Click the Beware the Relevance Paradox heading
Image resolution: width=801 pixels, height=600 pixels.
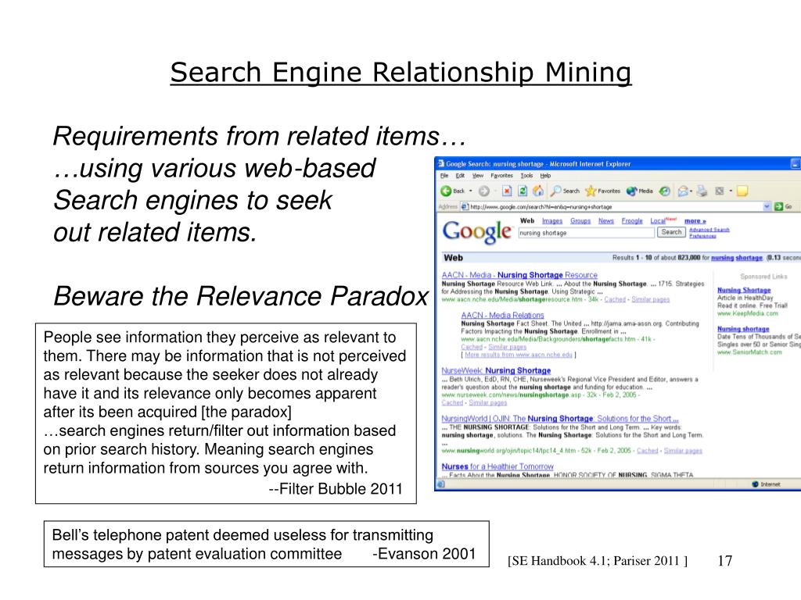(x=241, y=296)
